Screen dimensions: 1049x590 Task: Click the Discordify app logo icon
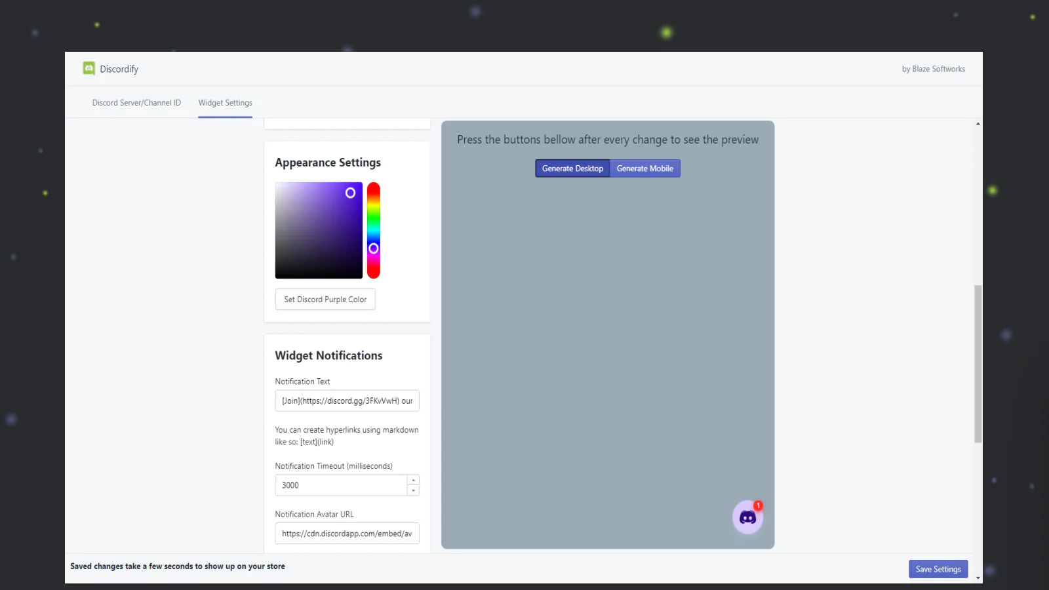[x=89, y=68]
